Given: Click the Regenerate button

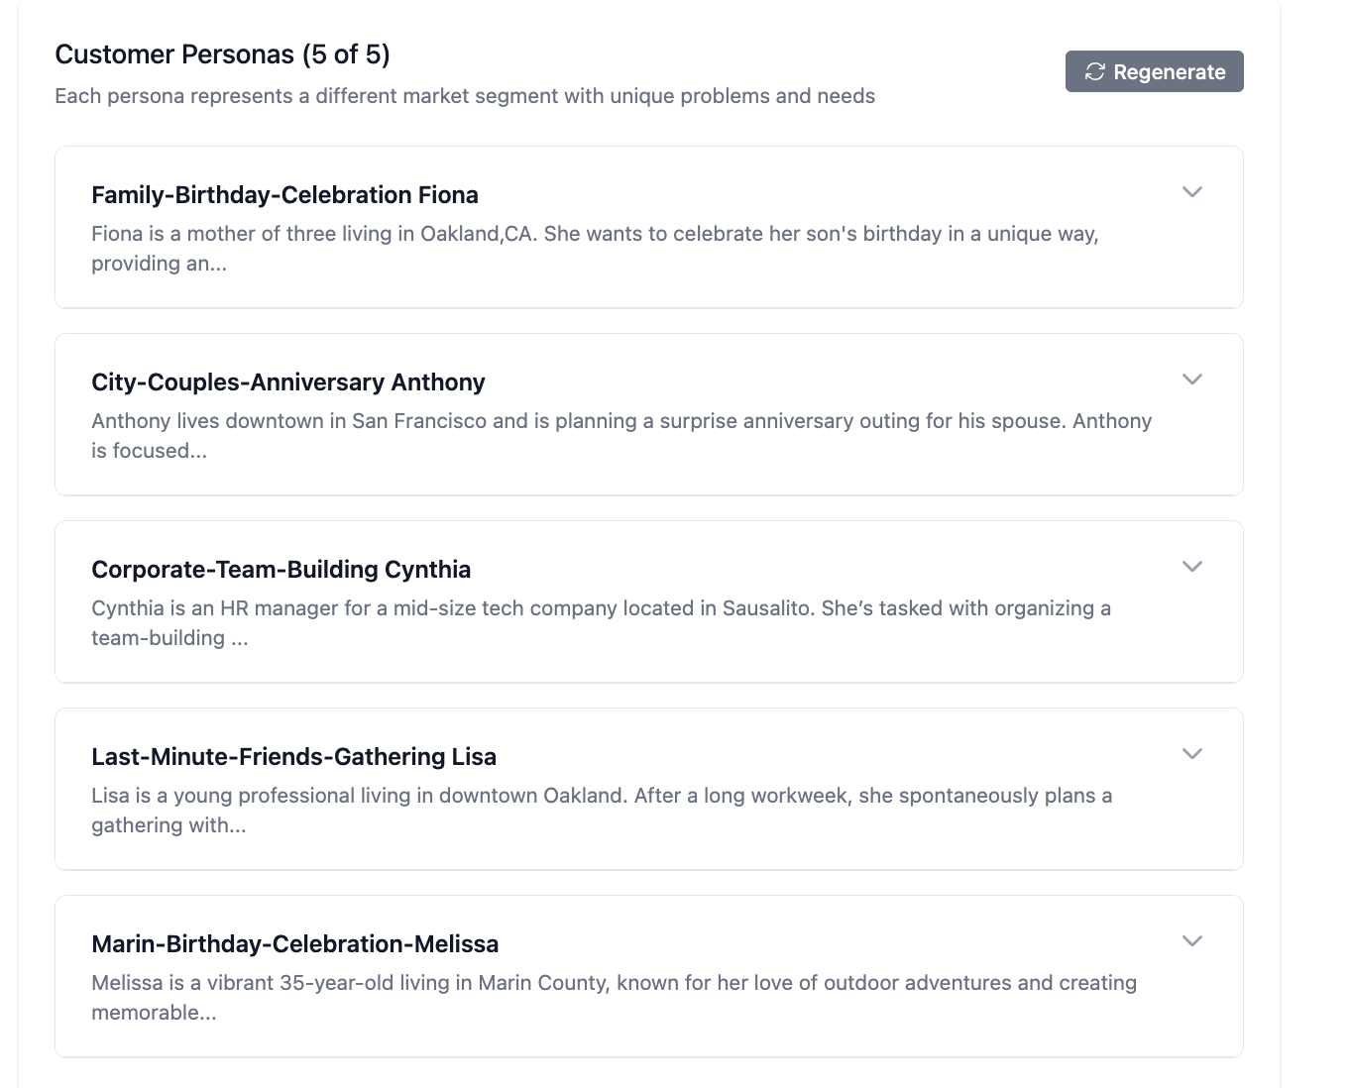Looking at the screenshot, I should click(x=1154, y=71).
